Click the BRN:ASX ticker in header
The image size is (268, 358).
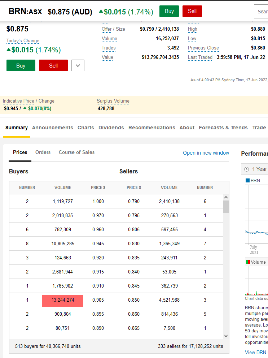coord(25,12)
